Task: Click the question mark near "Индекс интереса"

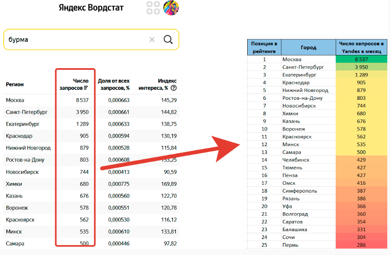Action: click(174, 88)
